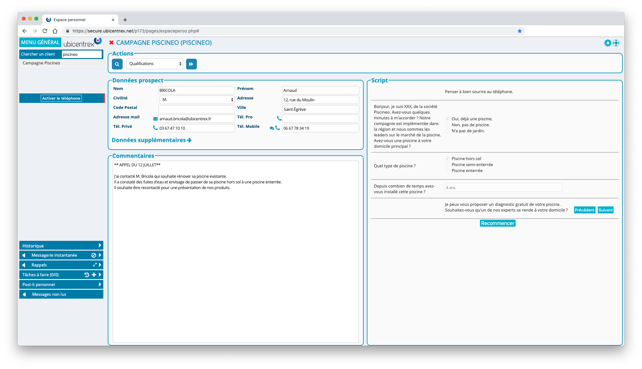This screenshot has height=369, width=642.
Task: Click the SMS bubble icon for Tél. Mobile
Action: pos(272,128)
